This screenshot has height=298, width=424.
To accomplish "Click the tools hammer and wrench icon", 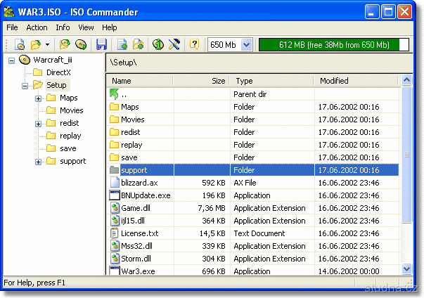I will (175, 45).
